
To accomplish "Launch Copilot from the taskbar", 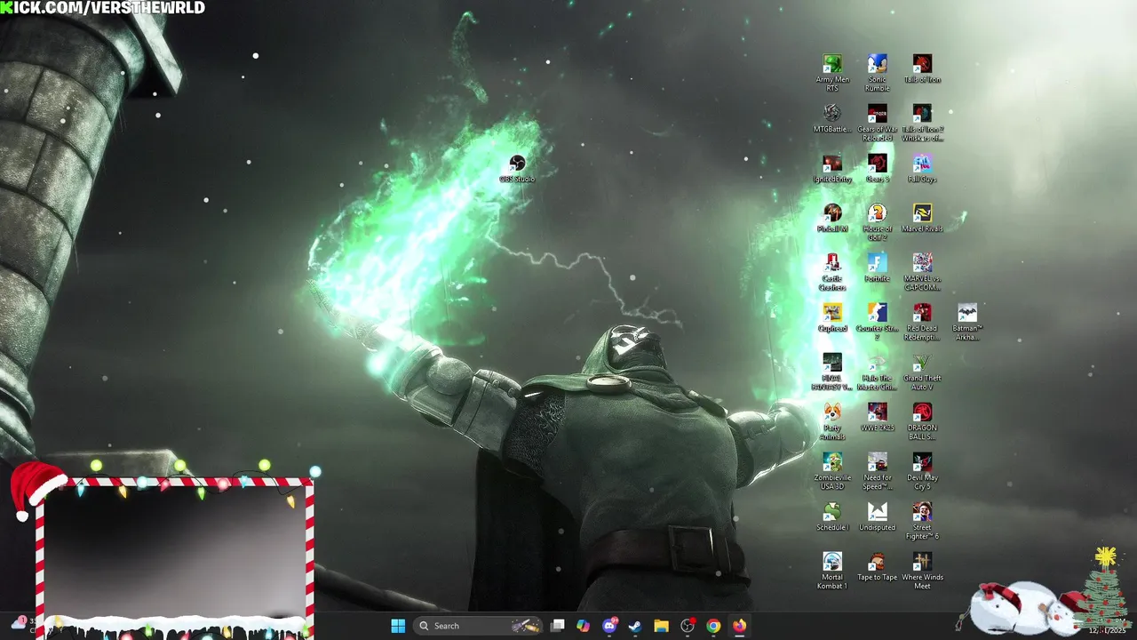I will pos(583,626).
